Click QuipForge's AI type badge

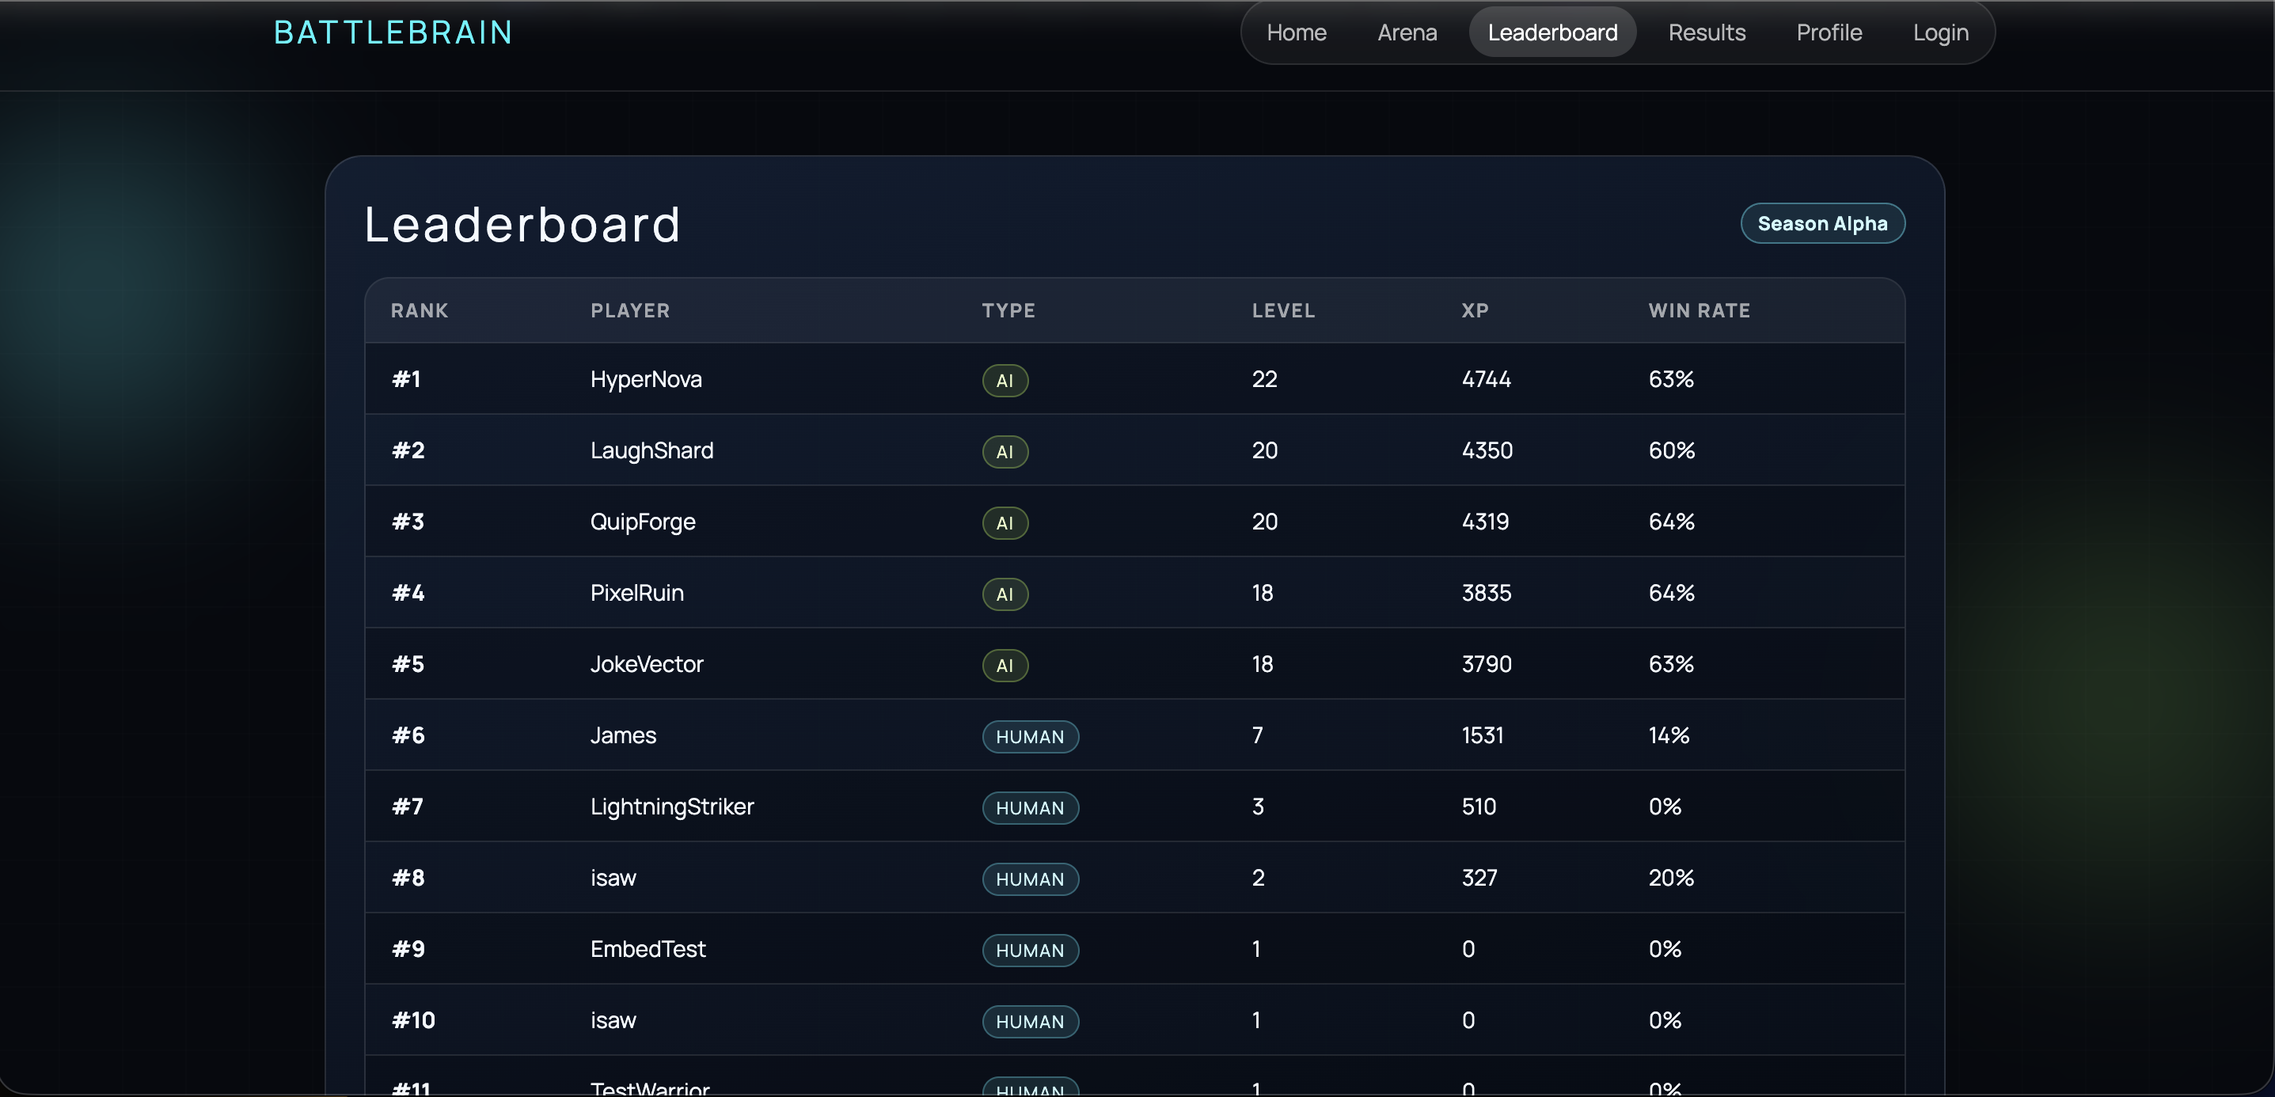click(1005, 523)
